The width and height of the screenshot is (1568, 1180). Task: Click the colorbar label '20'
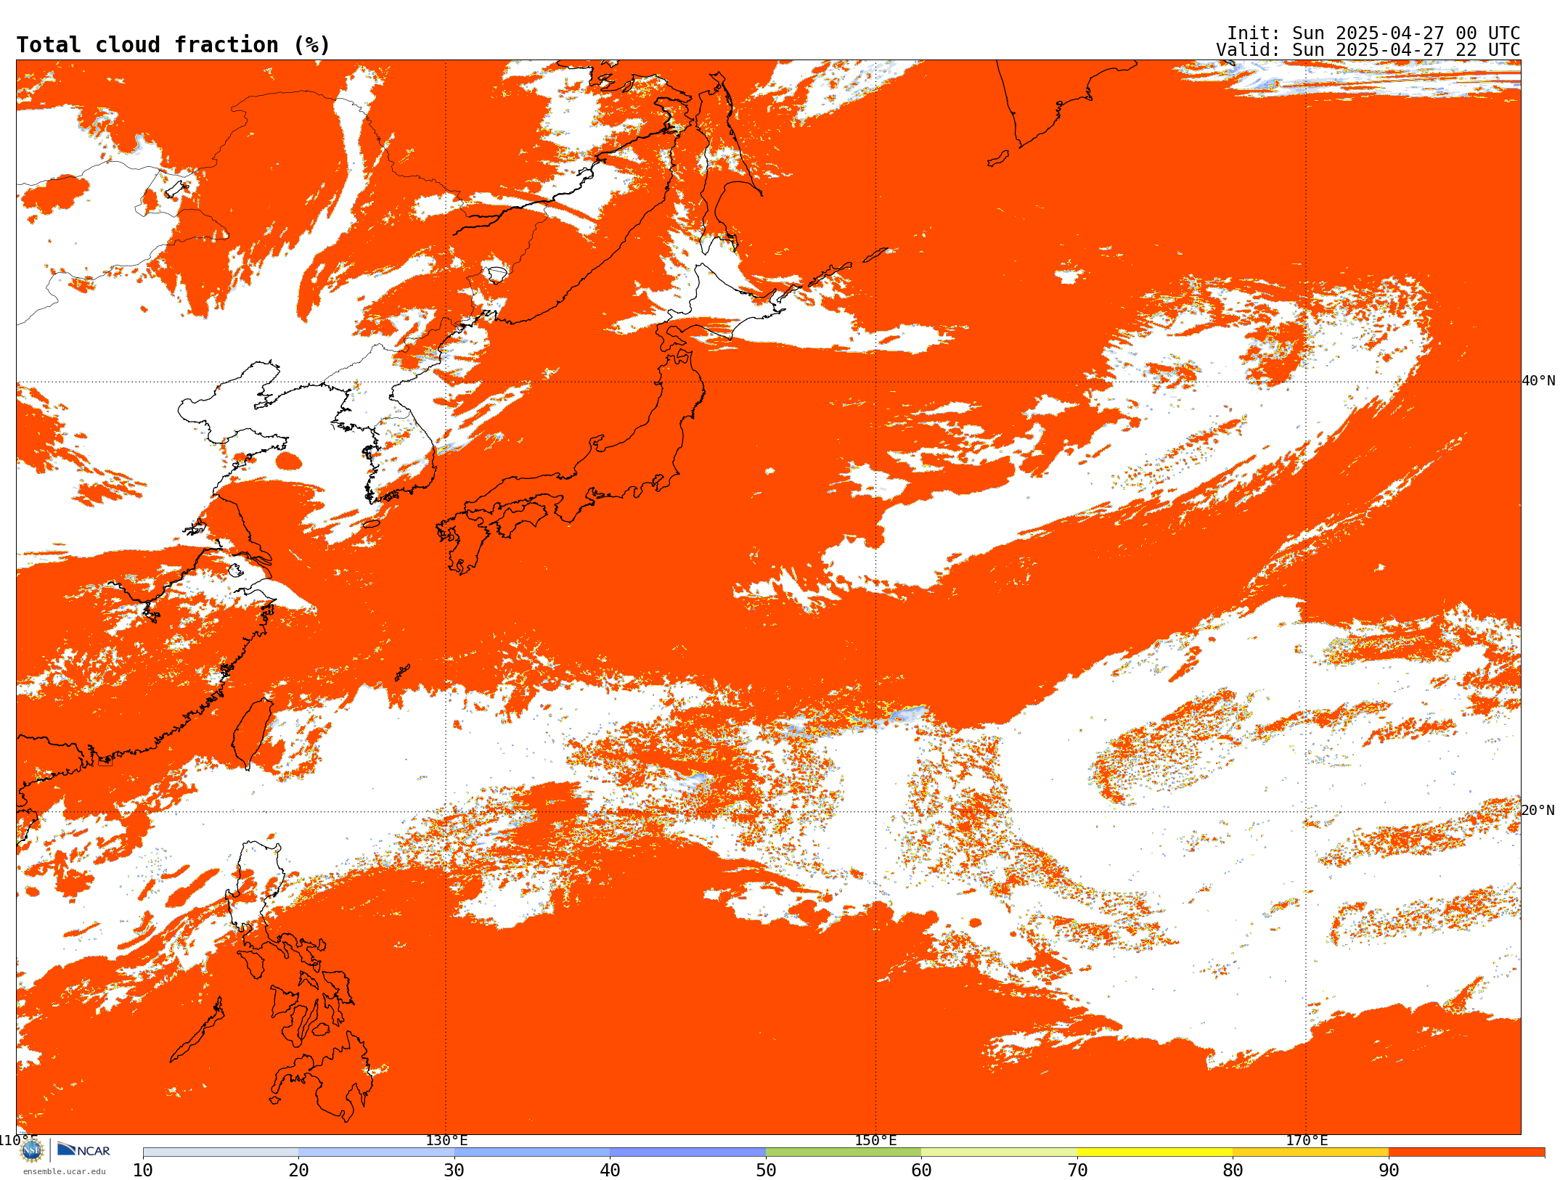pyautogui.click(x=298, y=1170)
